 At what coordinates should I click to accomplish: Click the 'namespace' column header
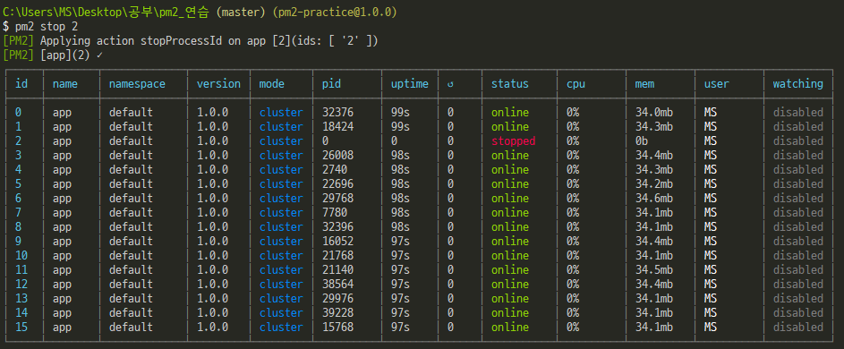[137, 84]
